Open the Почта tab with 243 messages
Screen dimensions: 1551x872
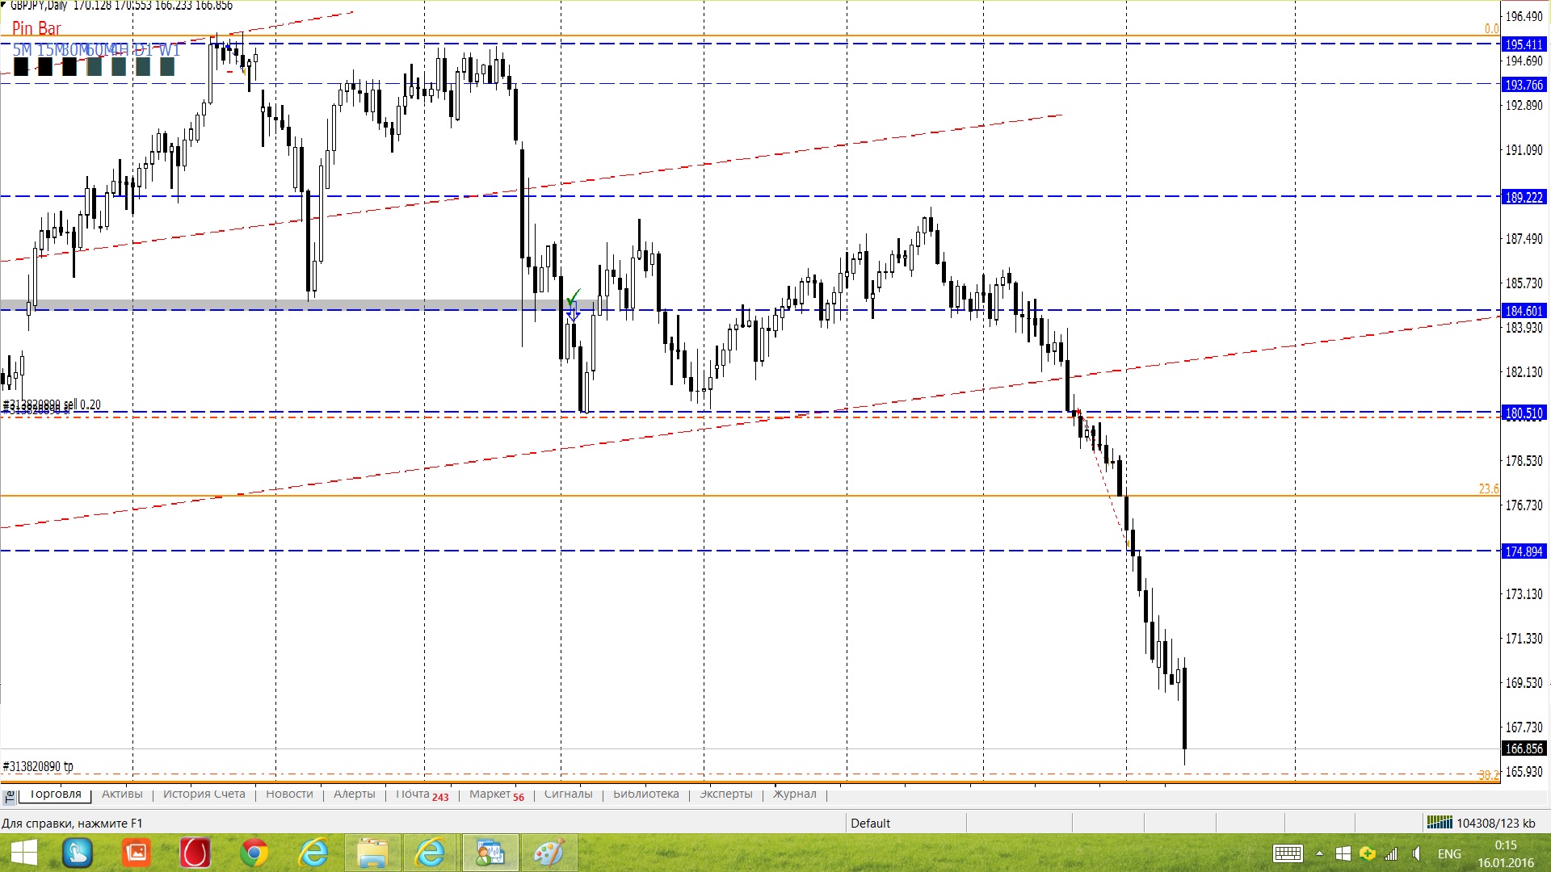pos(422,794)
